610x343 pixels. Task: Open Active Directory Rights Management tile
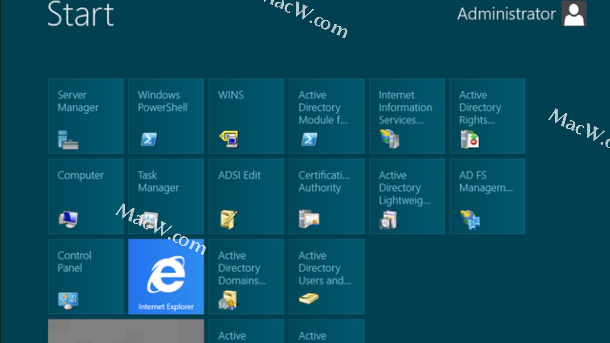click(x=487, y=116)
